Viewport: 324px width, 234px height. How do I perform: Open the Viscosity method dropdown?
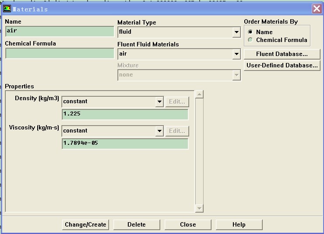(159, 131)
